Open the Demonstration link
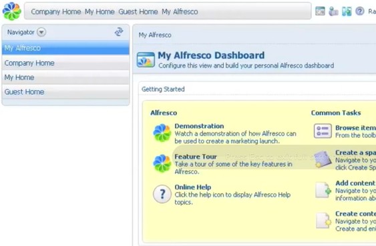 (x=199, y=126)
